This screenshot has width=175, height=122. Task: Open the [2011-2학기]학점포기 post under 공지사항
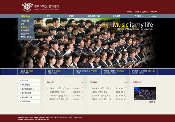click(59, 96)
